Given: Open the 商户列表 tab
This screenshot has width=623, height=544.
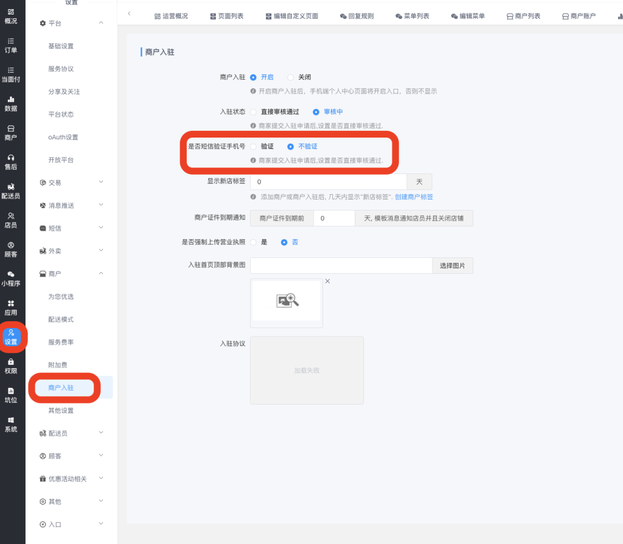Looking at the screenshot, I should 523,16.
